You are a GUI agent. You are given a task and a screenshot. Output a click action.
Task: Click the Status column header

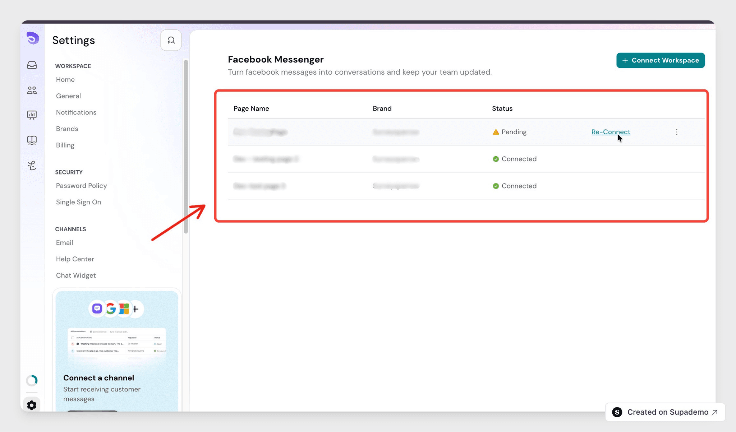pos(502,108)
